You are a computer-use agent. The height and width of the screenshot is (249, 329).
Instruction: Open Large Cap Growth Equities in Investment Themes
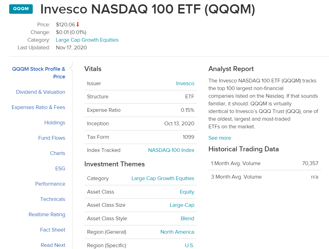(x=163, y=178)
